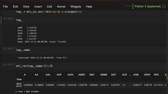The height and width of the screenshot is (94, 168).
Task: Click the Trusted notebook indicator
Action: pyautogui.click(x=128, y=6)
